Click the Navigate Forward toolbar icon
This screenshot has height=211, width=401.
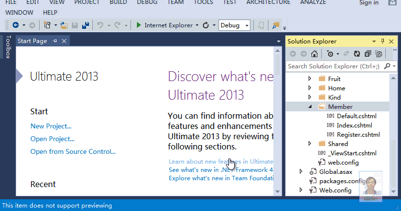tap(32, 25)
